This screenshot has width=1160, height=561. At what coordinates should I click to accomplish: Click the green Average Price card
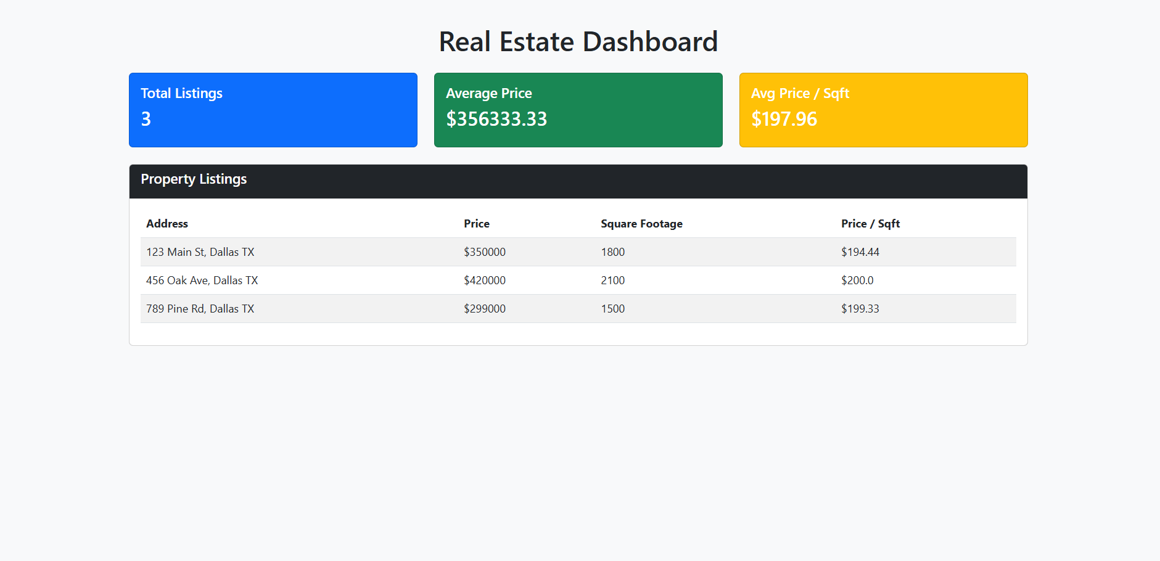click(578, 110)
